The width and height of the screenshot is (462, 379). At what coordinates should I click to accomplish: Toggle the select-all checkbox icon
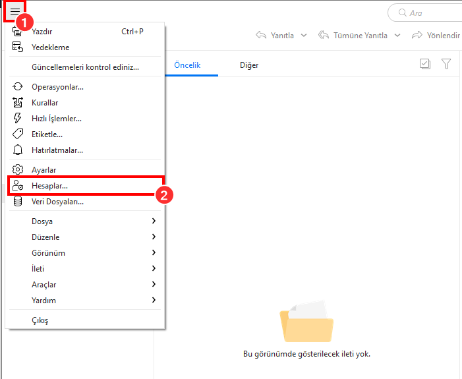(x=425, y=65)
